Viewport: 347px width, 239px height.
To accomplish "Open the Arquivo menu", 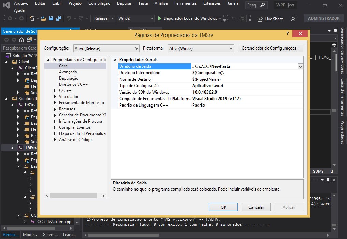I will pos(21,3).
